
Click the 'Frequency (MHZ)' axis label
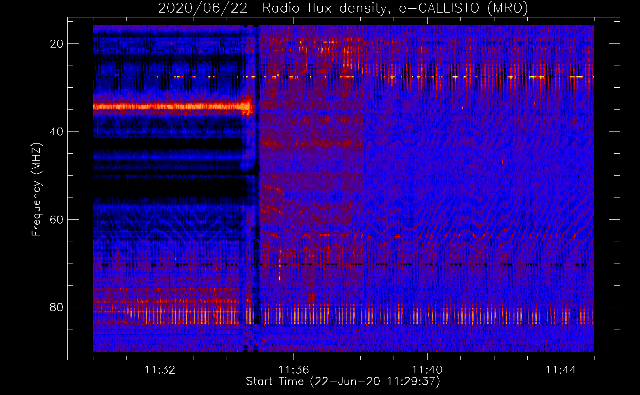[36, 190]
